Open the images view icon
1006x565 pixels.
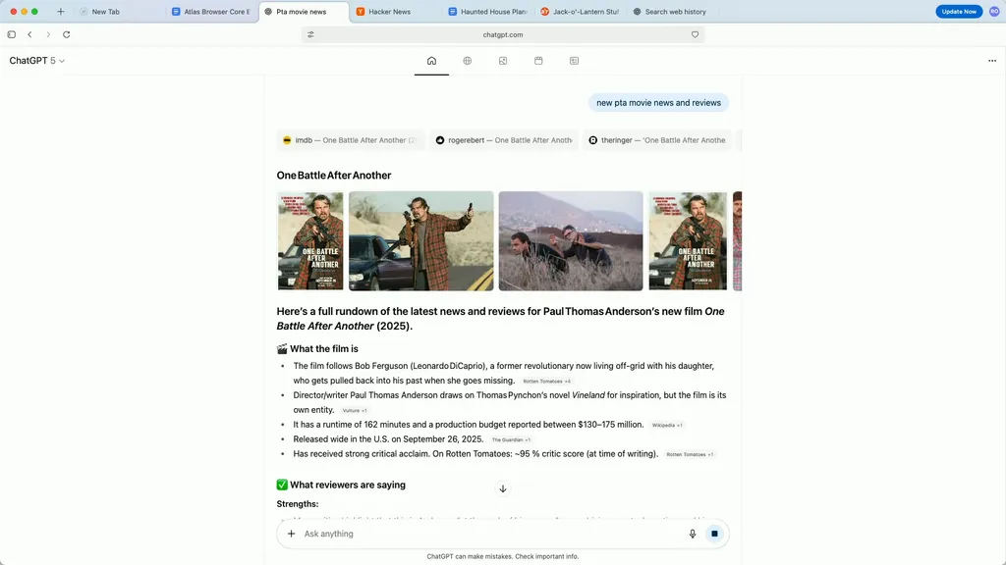[502, 60]
